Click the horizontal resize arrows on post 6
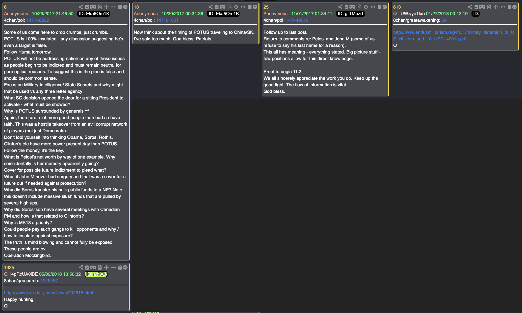This screenshot has width=522, height=313. (x=114, y=7)
